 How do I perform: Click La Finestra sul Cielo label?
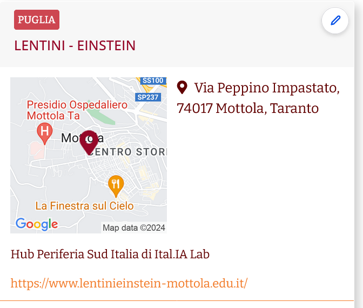(84, 206)
